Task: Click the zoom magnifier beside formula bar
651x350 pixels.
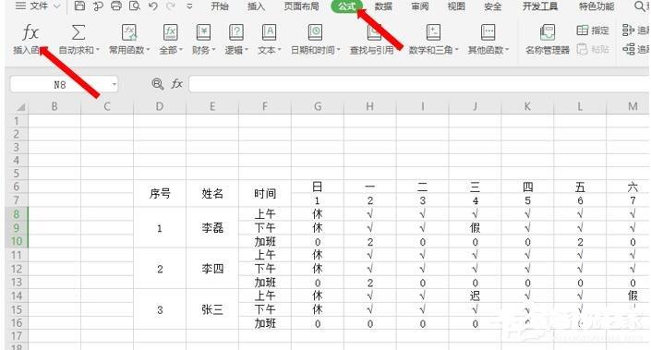Action: pyautogui.click(x=157, y=84)
